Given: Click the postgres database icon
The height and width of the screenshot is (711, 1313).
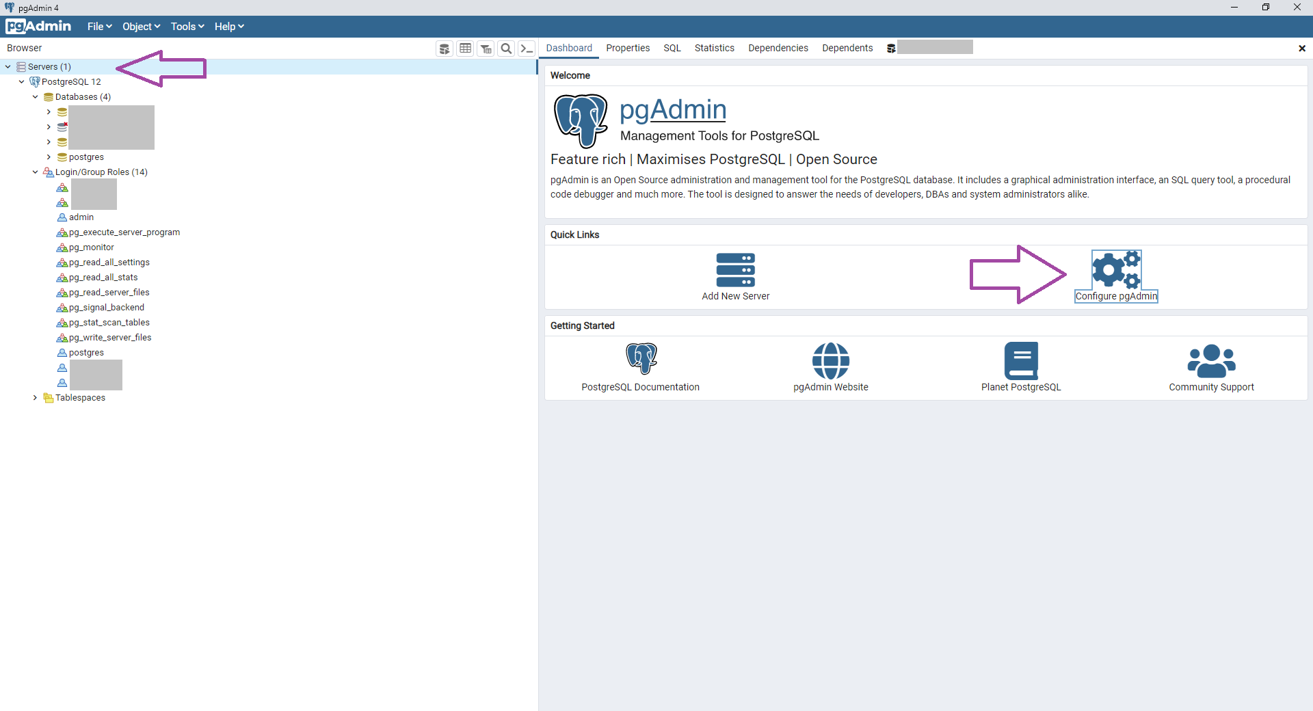Looking at the screenshot, I should tap(62, 157).
